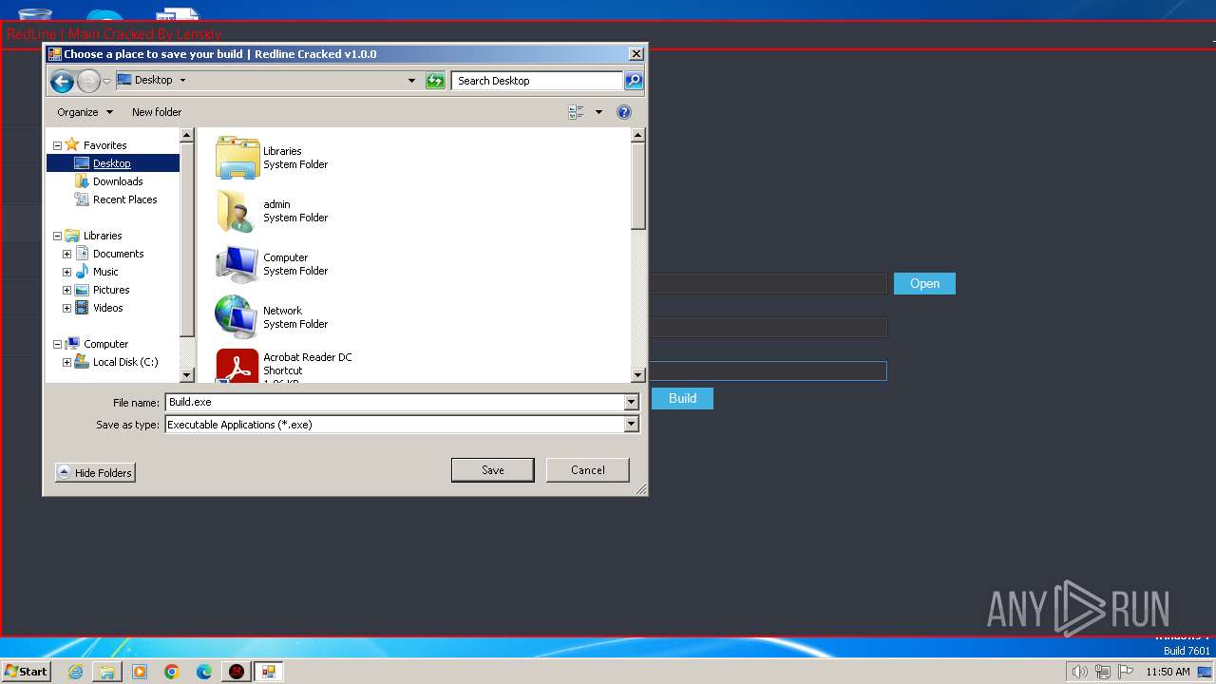Select Local Disk (C:) in tree

(x=125, y=362)
